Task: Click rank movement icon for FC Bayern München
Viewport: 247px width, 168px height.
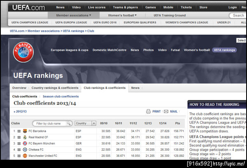Action: (x=19, y=143)
